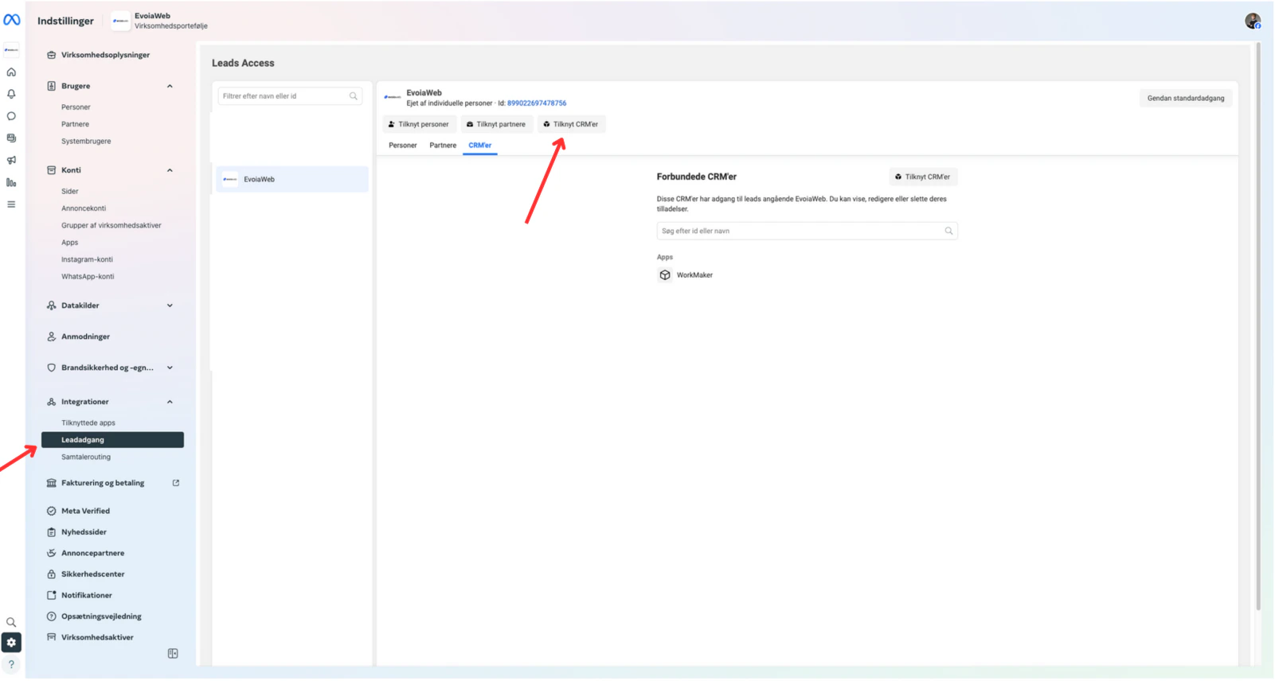Collapse the Integrationer section chevron
The width and height of the screenshot is (1275, 681).
point(170,402)
